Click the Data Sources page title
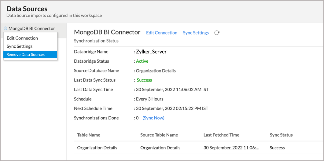Image resolution: width=324 pixels, height=161 pixels. pyautogui.click(x=27, y=9)
